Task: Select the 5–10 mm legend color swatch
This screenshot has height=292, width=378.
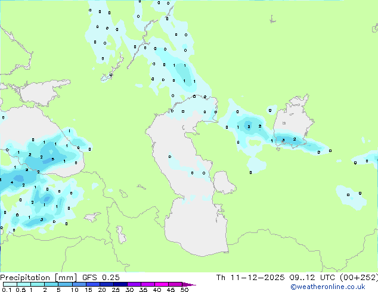Action: pyautogui.click(x=65, y=284)
